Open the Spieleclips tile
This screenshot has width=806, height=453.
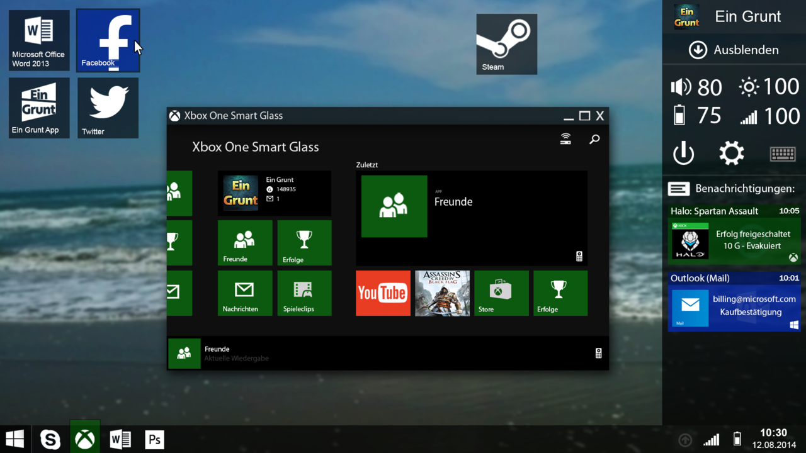pos(304,293)
